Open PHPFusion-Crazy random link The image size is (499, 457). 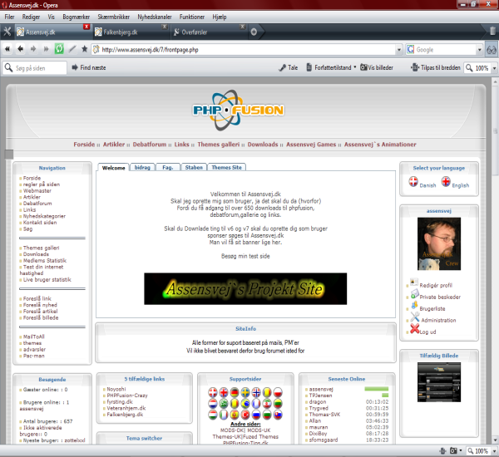[x=127, y=396]
